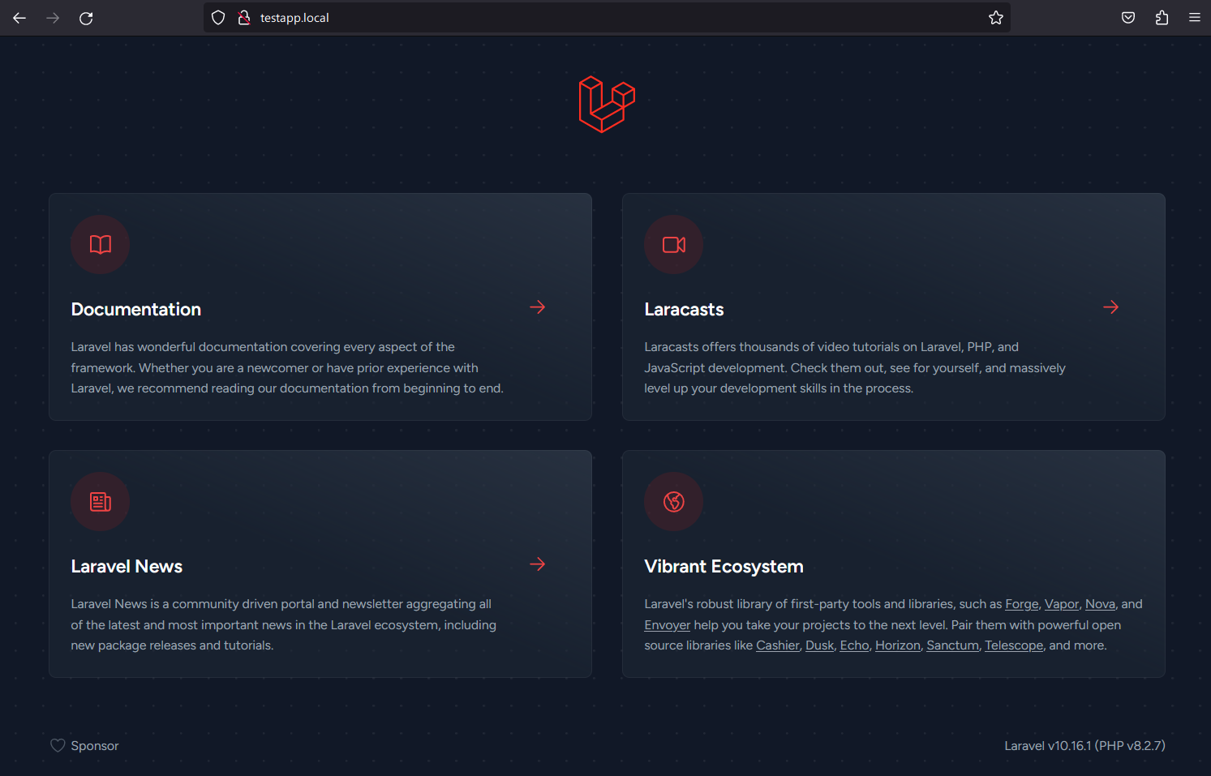
Task: Bookmark this page with the star icon
Action: [x=996, y=18]
